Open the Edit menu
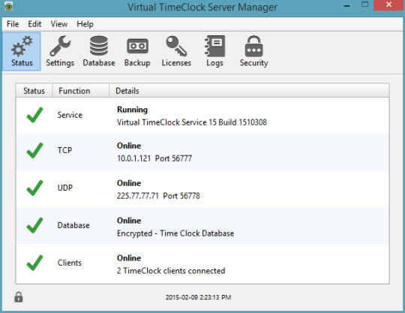This screenshot has width=405, height=313. point(34,24)
